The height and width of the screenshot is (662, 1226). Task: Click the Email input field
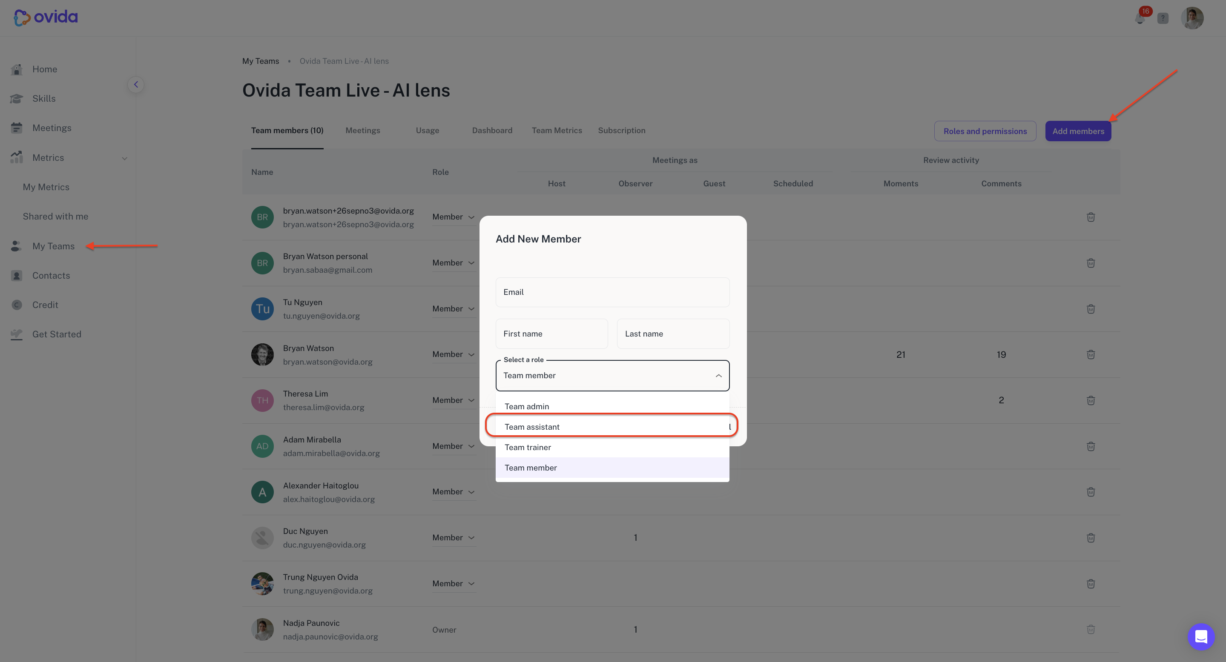click(x=612, y=292)
